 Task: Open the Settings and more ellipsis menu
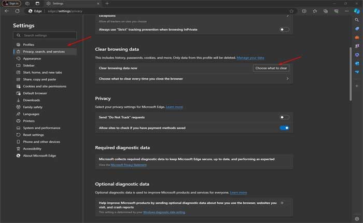click(x=346, y=10)
